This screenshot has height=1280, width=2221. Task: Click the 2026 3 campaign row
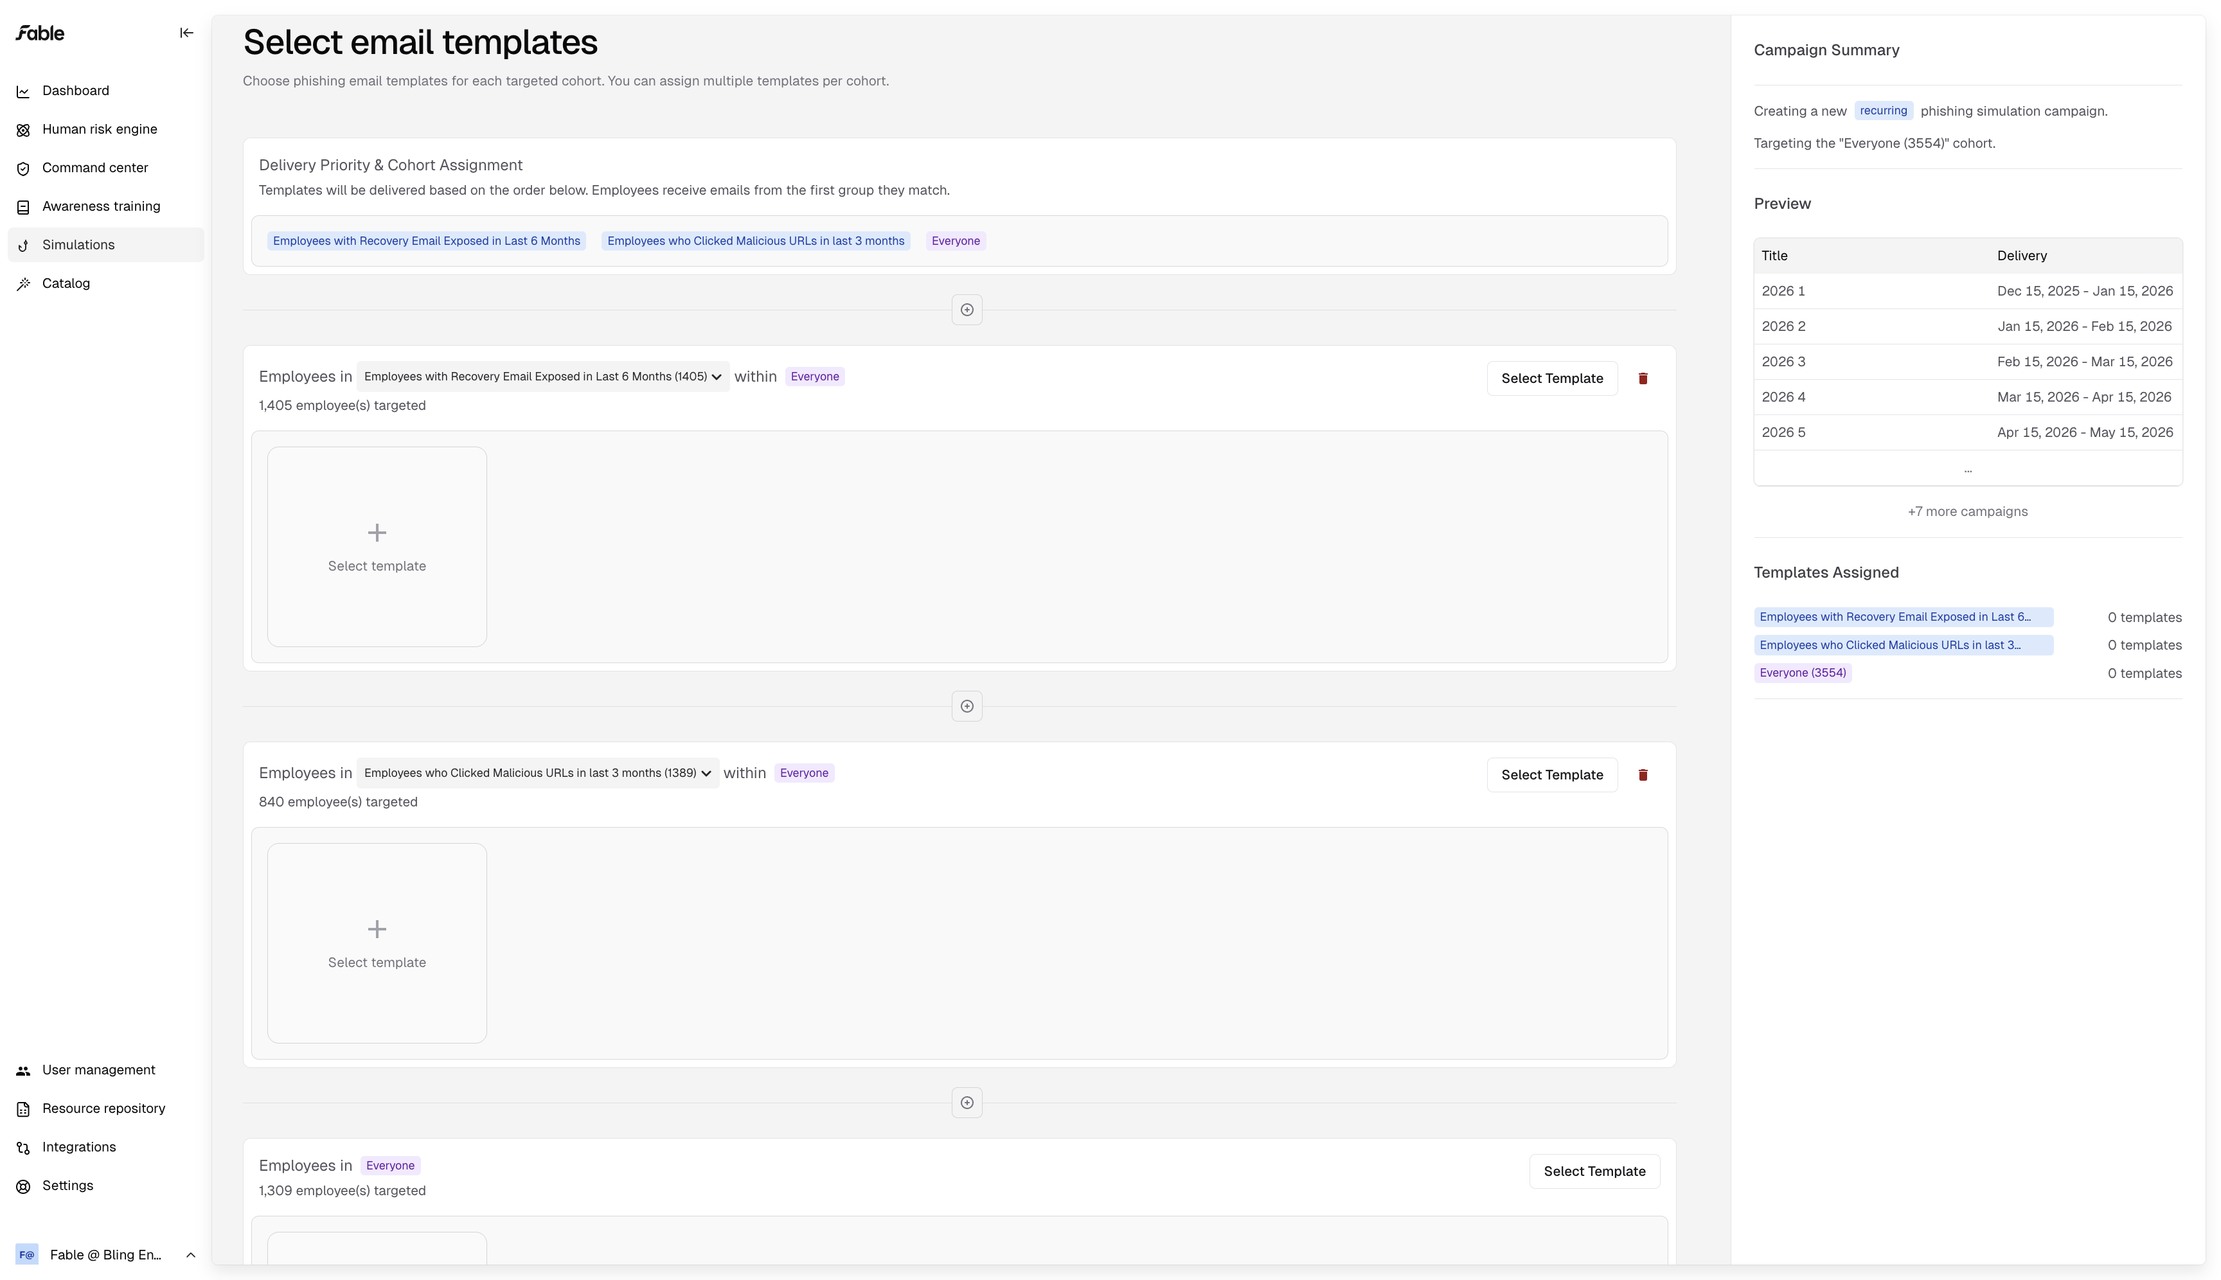coord(1968,362)
